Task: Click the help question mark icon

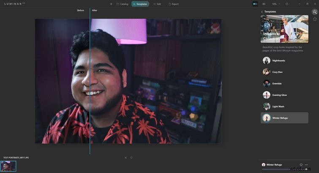Action: (286, 4)
